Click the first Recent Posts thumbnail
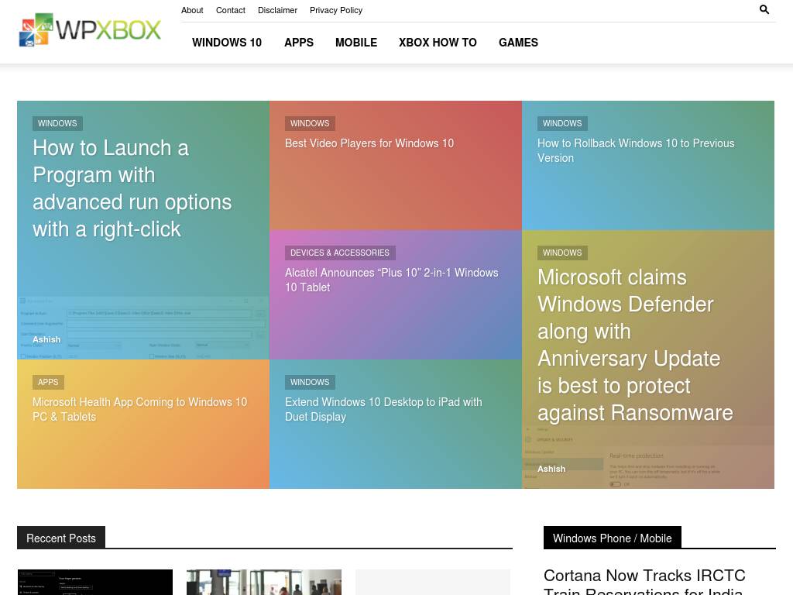The height and width of the screenshot is (595, 793). pos(95,583)
